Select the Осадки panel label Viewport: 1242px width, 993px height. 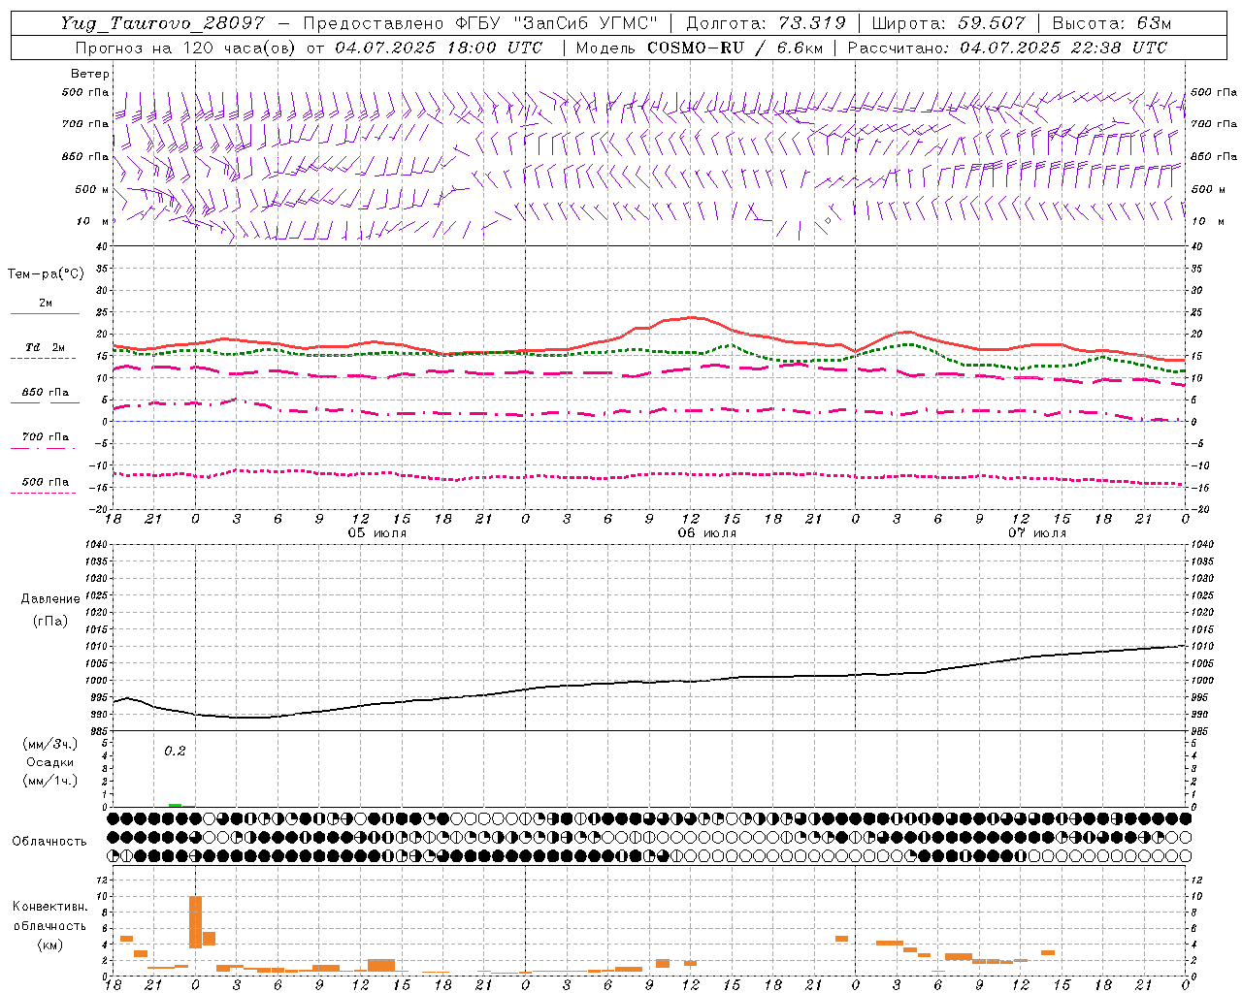tap(50, 762)
